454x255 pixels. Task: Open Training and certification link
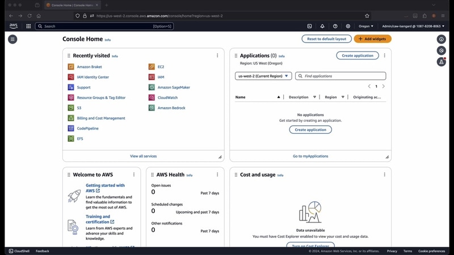100,219
